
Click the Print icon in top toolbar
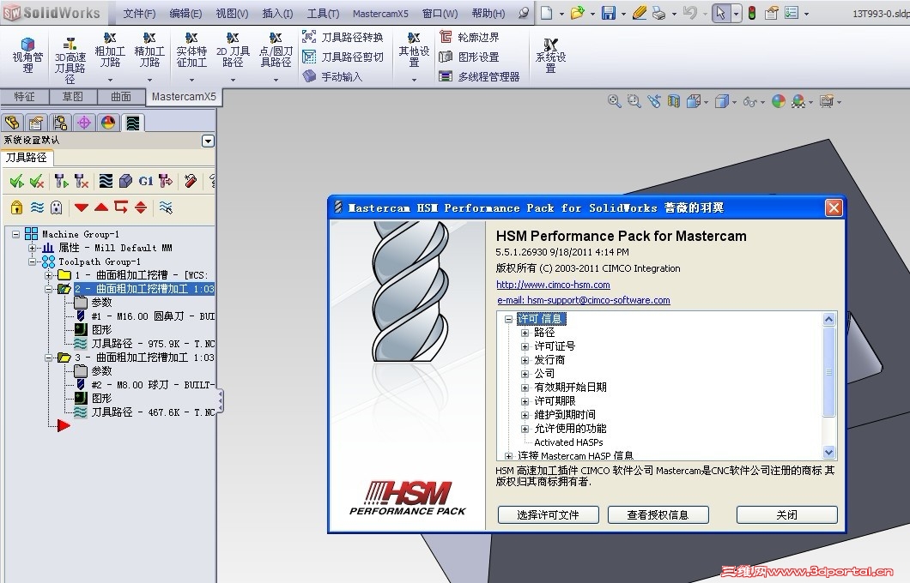(658, 13)
